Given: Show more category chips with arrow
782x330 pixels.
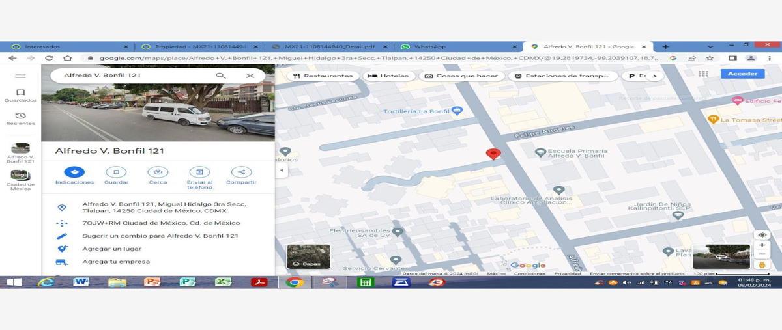Looking at the screenshot, I should click(655, 76).
